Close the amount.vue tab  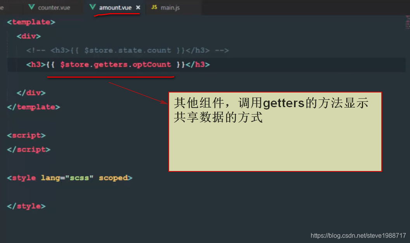point(138,8)
